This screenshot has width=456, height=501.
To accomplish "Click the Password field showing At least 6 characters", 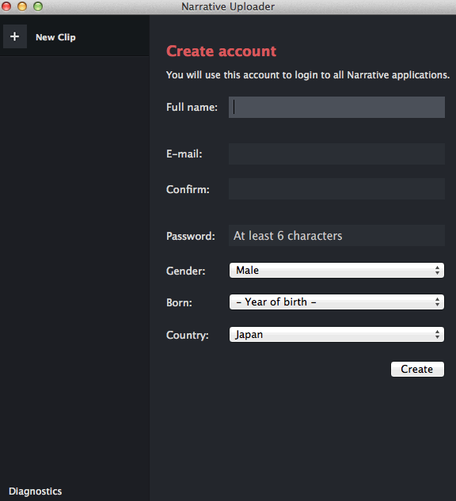I will 336,236.
